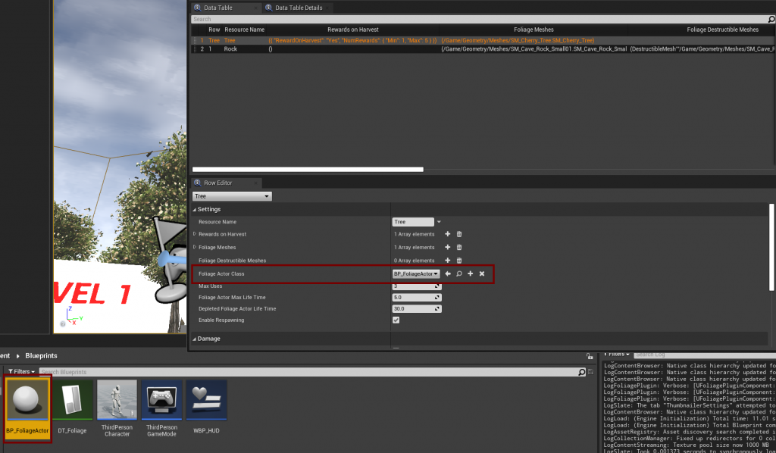Add element to Foliage Destructible Meshes array

[x=447, y=261]
